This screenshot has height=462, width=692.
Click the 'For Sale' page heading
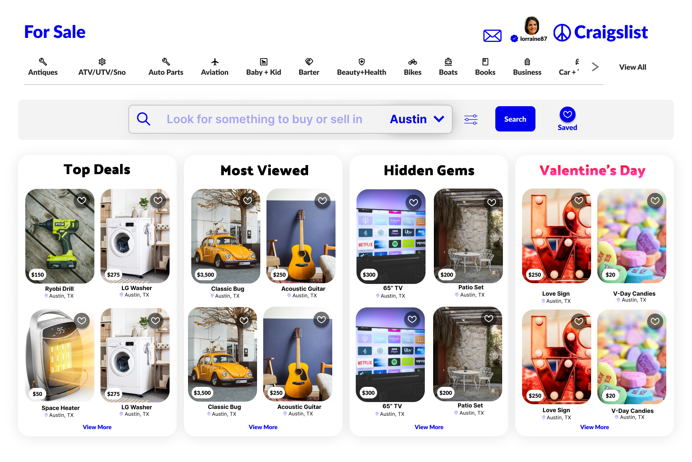(55, 32)
